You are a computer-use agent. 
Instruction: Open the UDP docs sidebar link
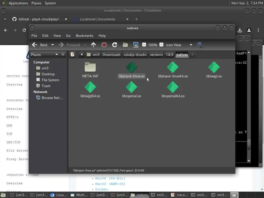9,126
